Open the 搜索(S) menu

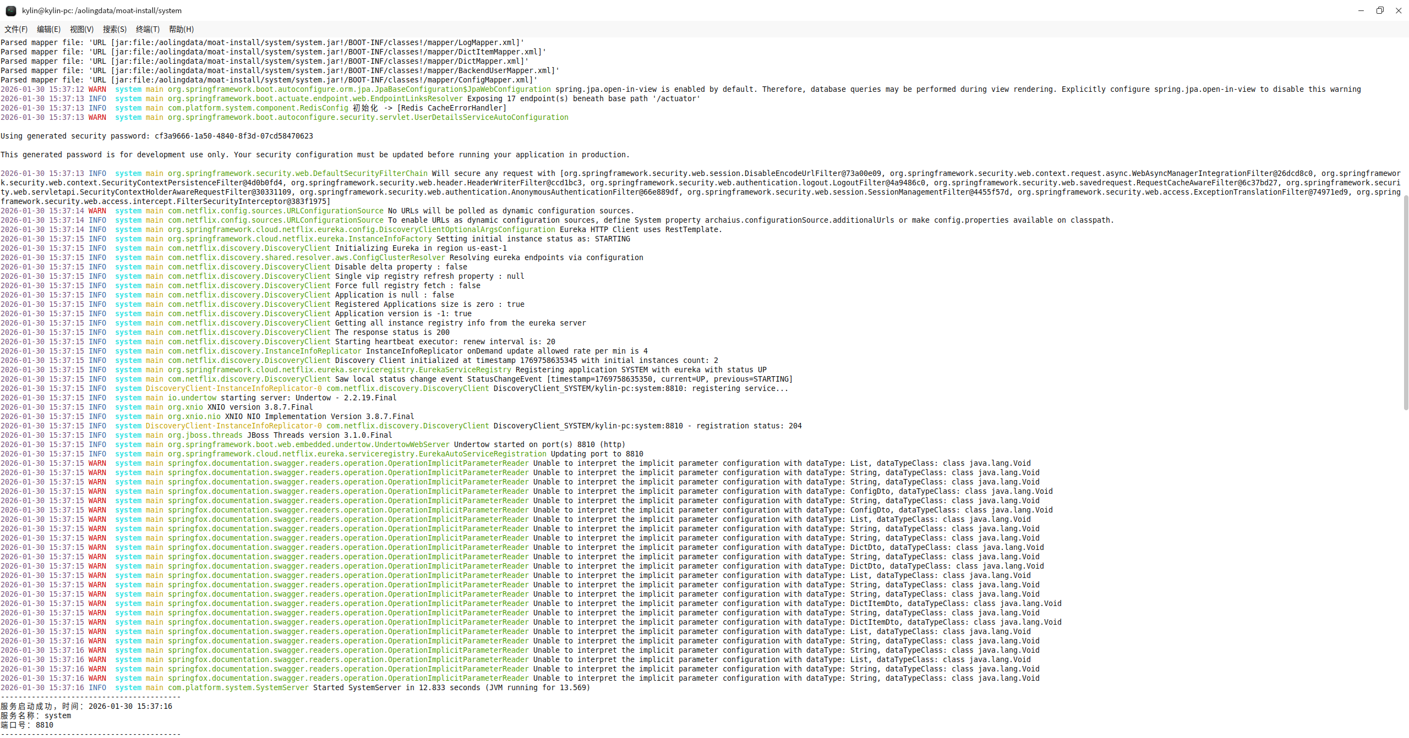pos(114,29)
